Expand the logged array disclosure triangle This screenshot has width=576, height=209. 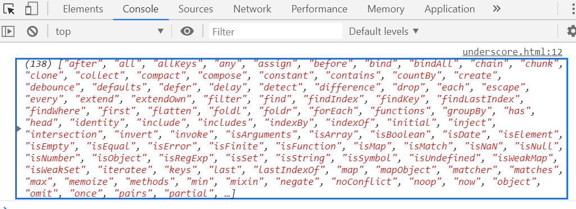19,129
